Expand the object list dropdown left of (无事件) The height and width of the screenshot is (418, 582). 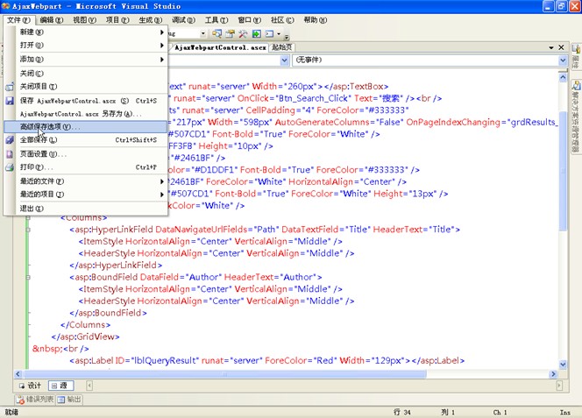[284, 60]
